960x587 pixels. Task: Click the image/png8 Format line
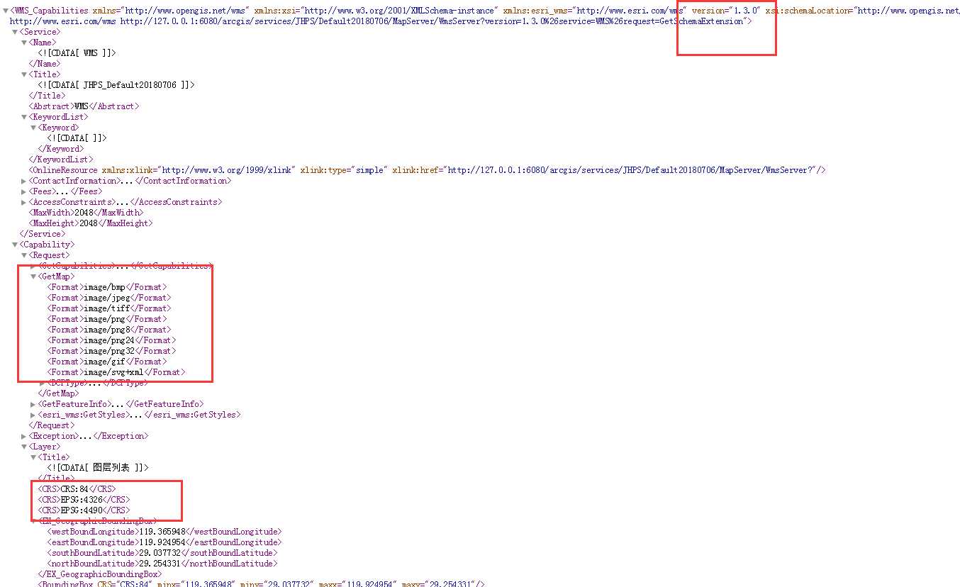pos(109,330)
